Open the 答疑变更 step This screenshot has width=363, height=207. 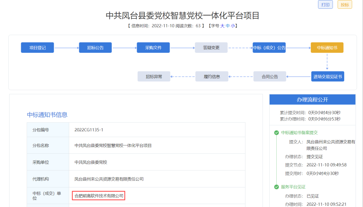pos(211,47)
